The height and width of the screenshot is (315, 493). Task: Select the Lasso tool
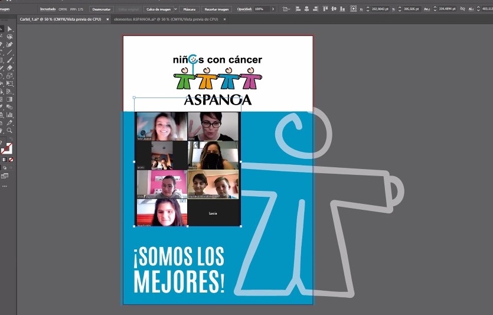10,37
